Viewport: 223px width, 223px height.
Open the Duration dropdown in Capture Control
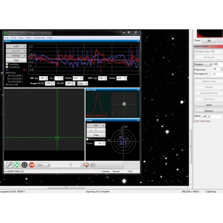coord(203,64)
